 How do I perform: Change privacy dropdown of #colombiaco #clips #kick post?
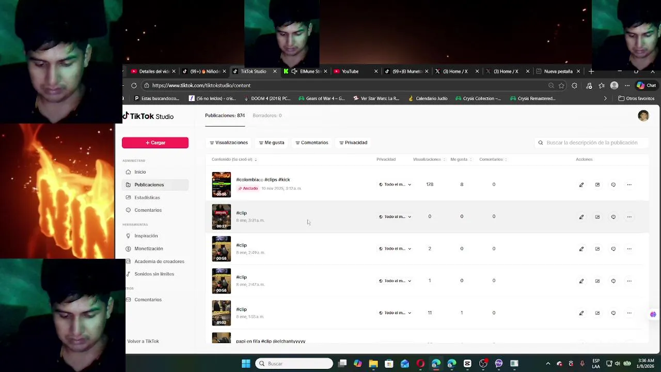click(395, 184)
